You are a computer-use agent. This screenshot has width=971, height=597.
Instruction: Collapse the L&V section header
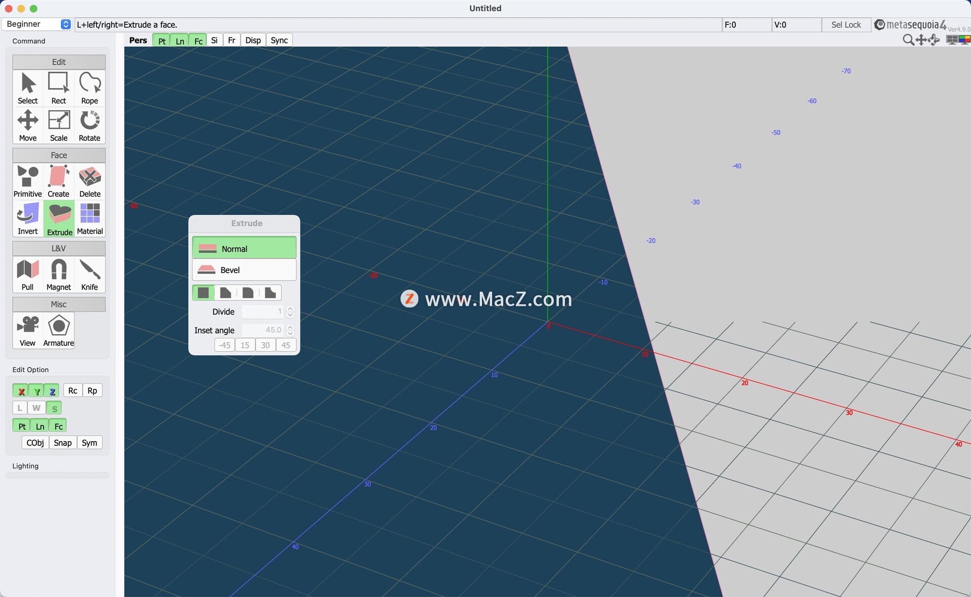tap(59, 248)
